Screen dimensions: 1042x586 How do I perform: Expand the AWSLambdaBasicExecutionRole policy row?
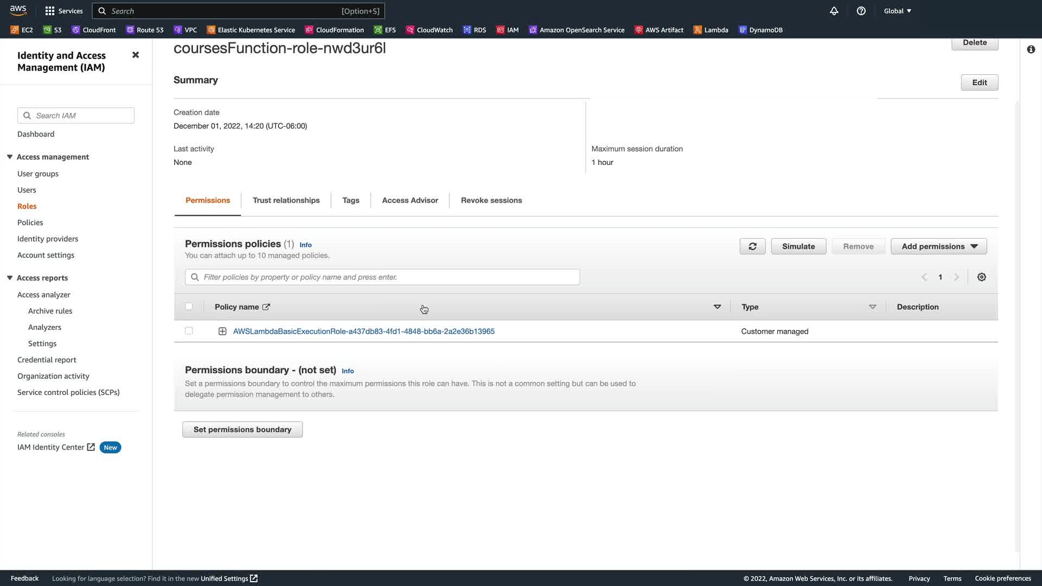tap(223, 332)
